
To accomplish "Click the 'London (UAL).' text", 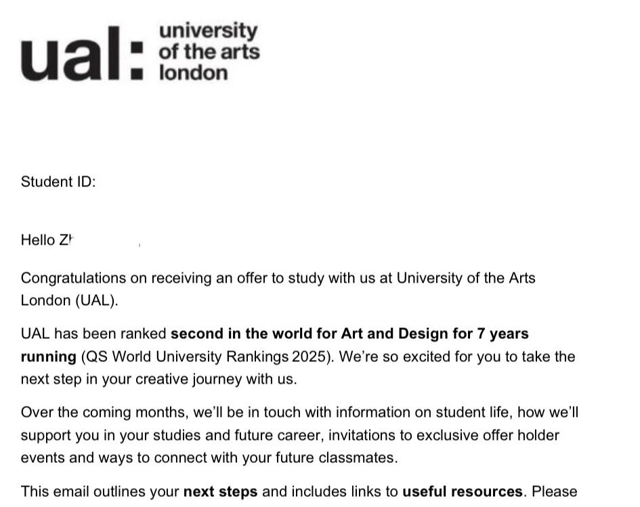I will click(69, 301).
